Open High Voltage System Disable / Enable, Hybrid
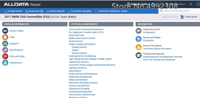200x98 pixels. [90, 59]
